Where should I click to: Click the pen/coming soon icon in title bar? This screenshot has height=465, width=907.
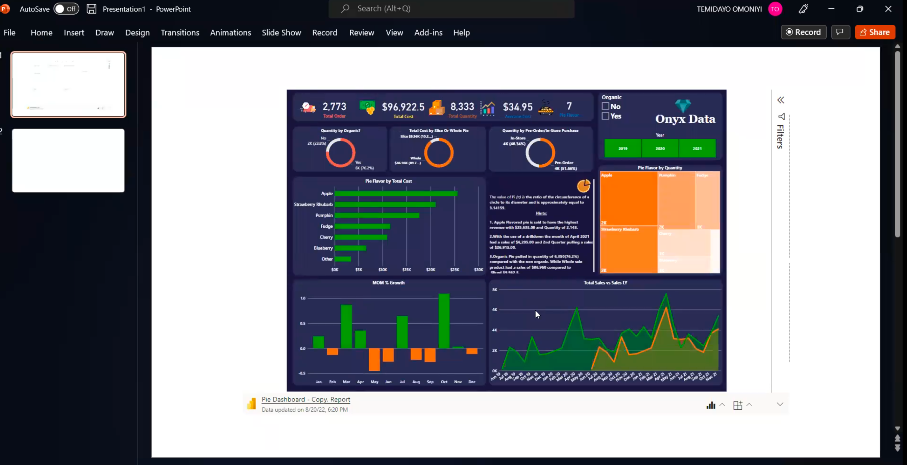coord(804,9)
